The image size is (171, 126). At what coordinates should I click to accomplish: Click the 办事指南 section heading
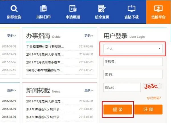click(38, 36)
